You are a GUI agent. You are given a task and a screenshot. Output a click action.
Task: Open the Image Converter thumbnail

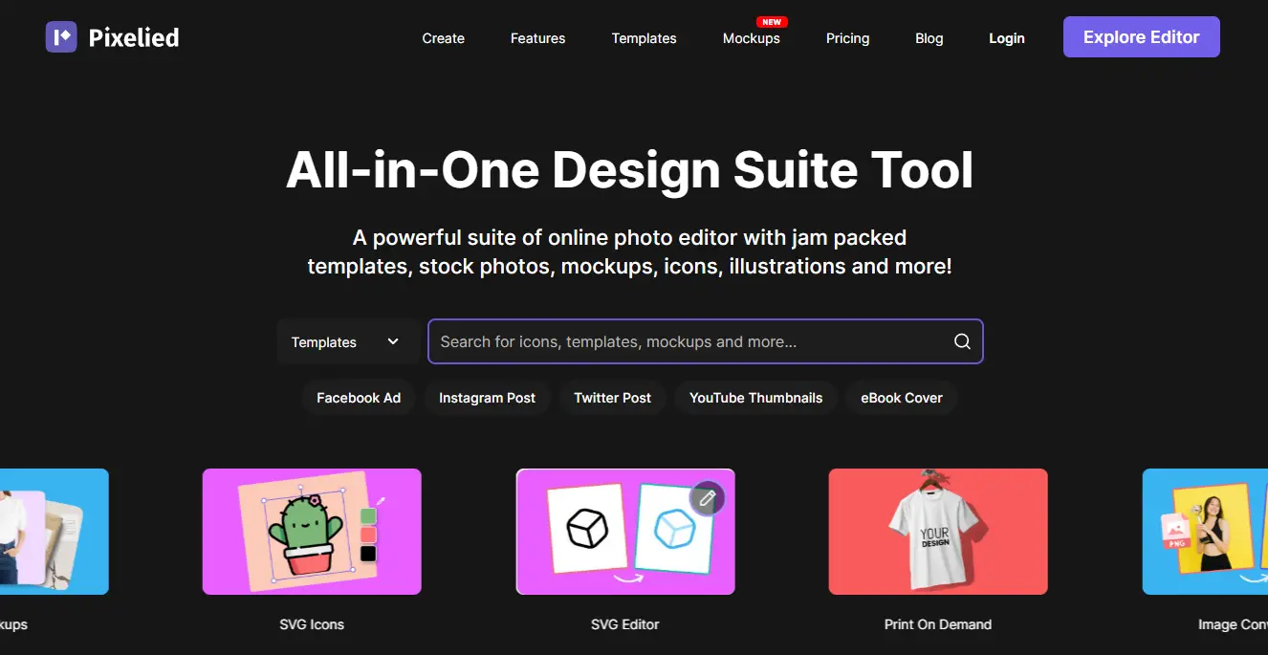[x=1205, y=532]
